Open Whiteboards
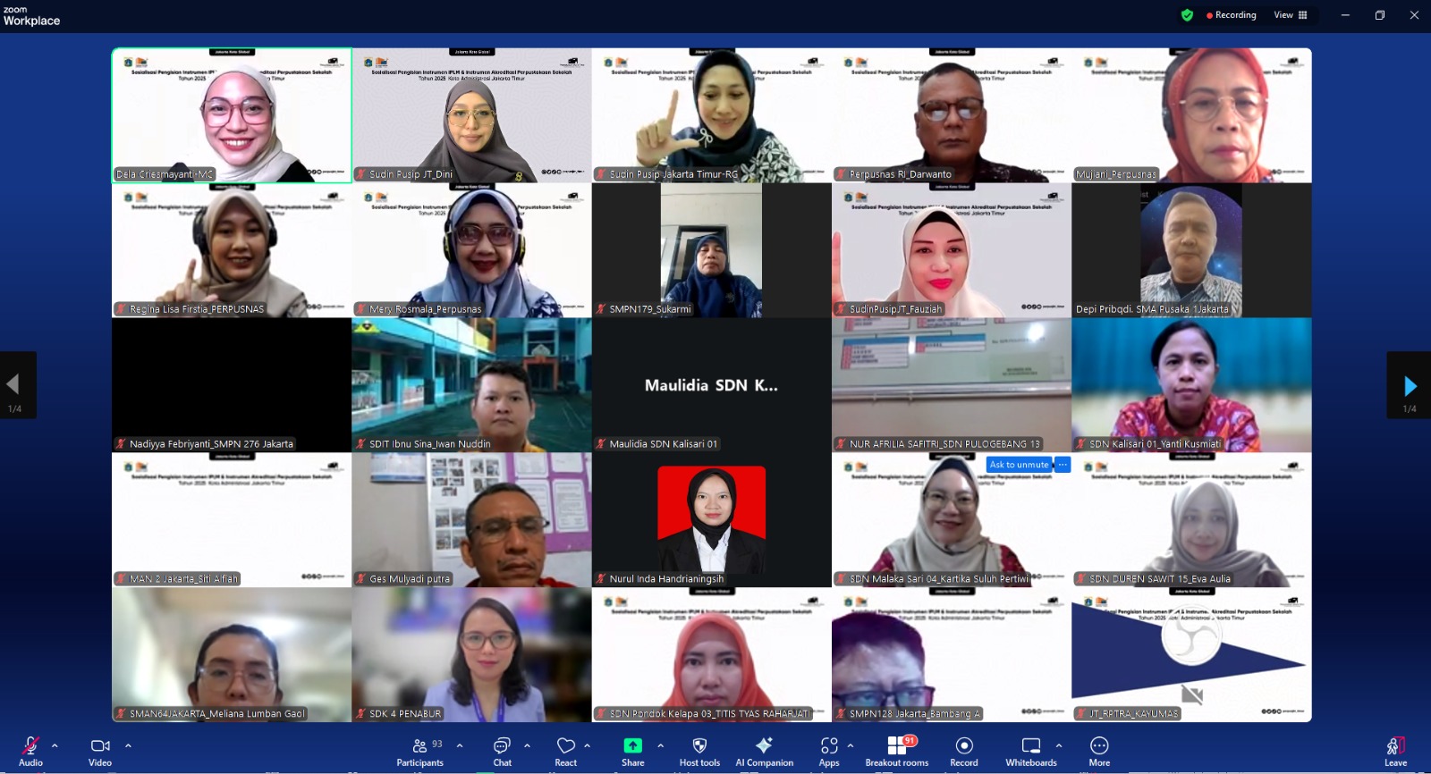1431x774 pixels. coord(1031,751)
